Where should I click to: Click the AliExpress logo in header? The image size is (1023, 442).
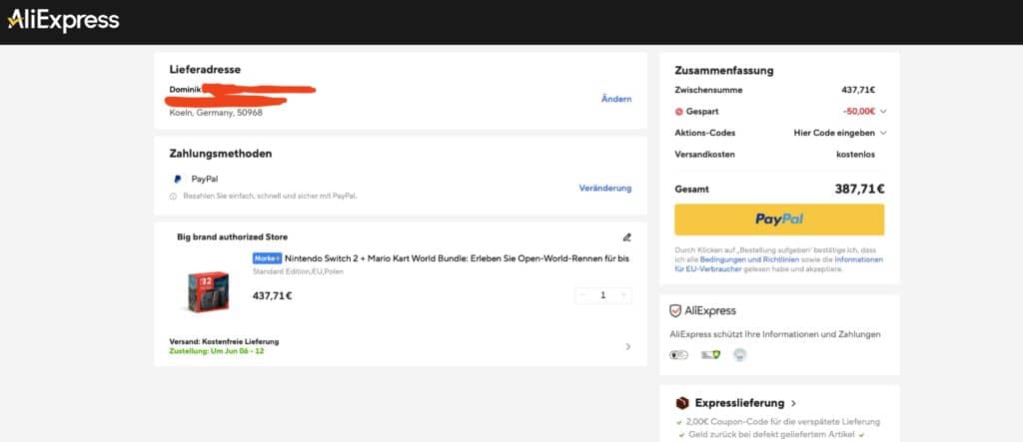[63, 20]
